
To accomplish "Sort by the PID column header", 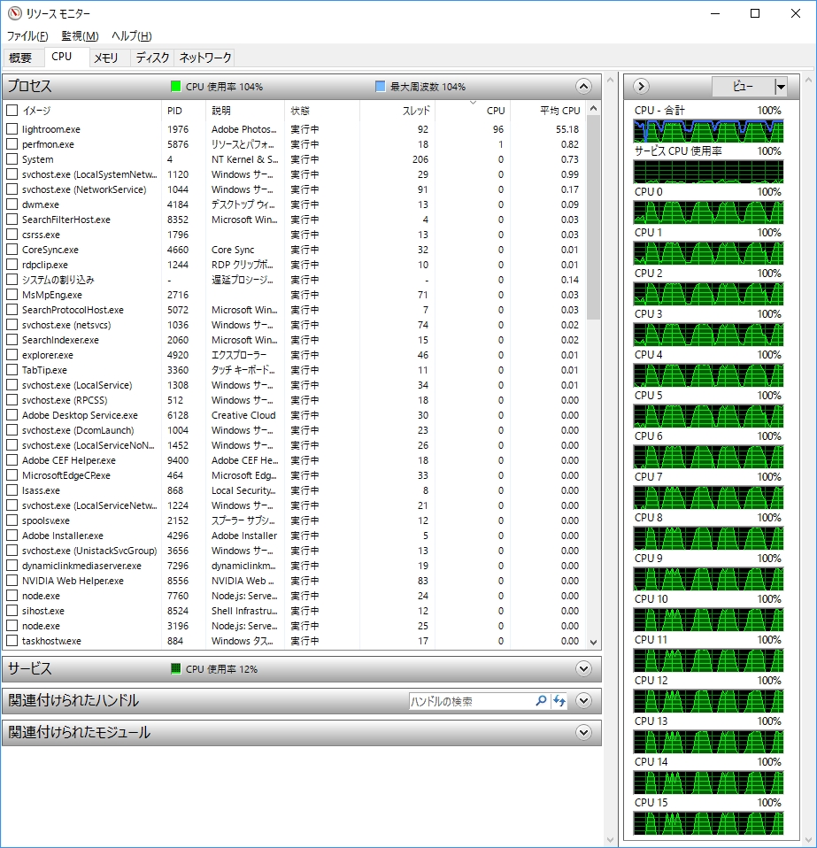I will [184, 111].
